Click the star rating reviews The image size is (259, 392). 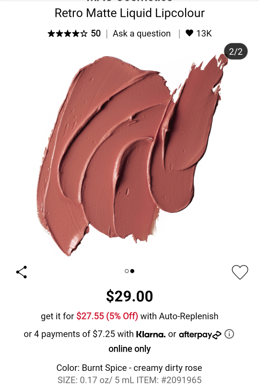(68, 34)
